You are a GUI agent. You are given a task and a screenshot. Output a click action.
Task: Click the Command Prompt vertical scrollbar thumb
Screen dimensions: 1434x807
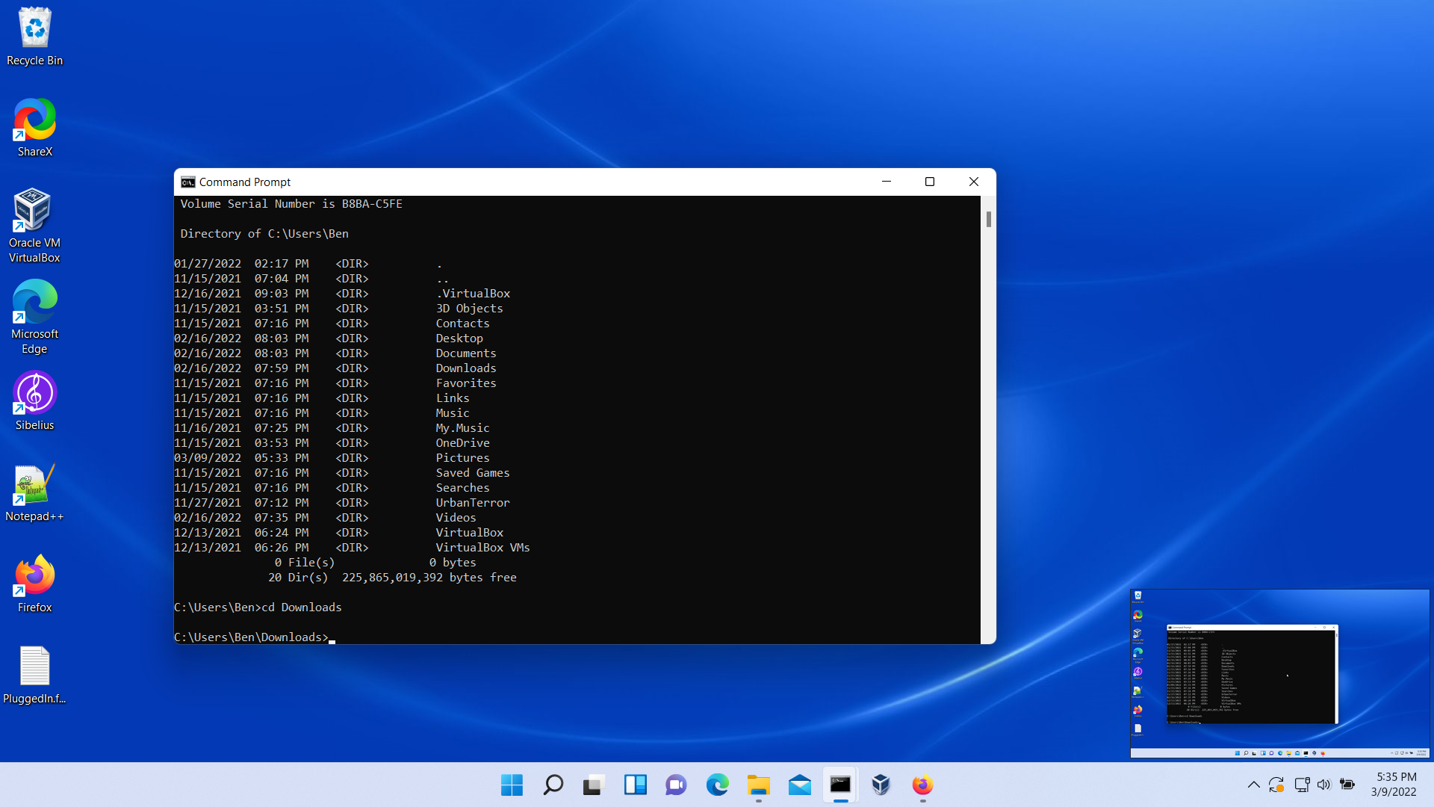pyautogui.click(x=988, y=219)
